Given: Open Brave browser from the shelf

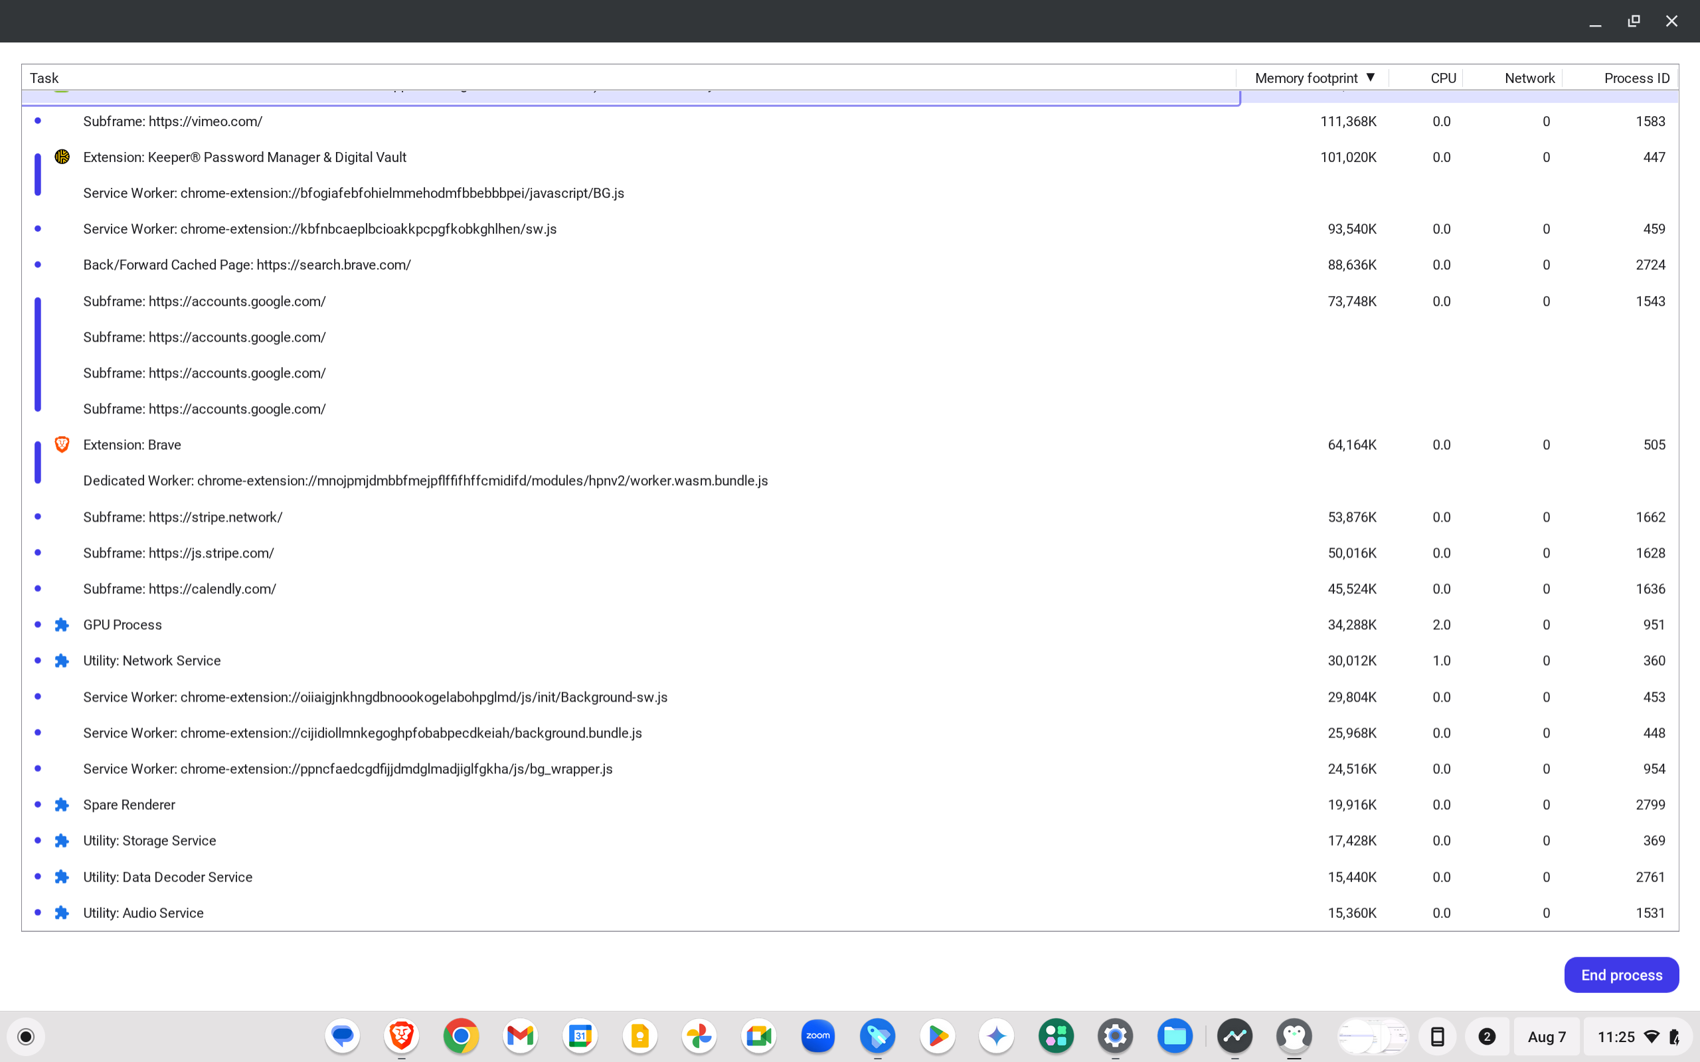Looking at the screenshot, I should 402,1036.
